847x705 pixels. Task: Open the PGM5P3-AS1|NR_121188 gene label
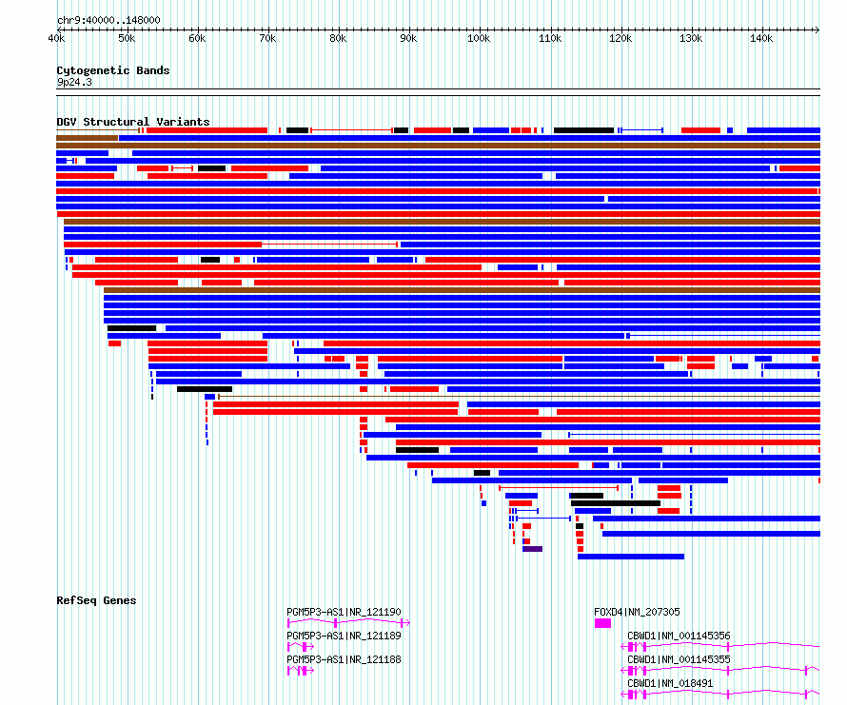pos(344,659)
